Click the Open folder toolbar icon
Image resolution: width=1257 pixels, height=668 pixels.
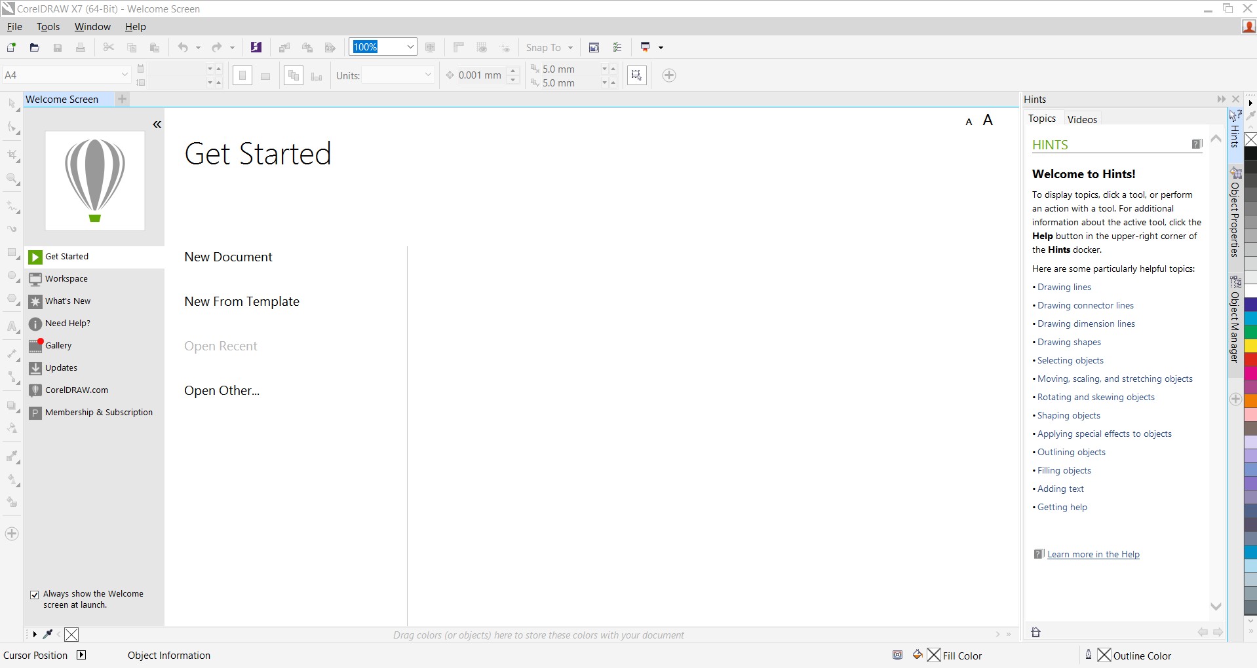point(35,47)
